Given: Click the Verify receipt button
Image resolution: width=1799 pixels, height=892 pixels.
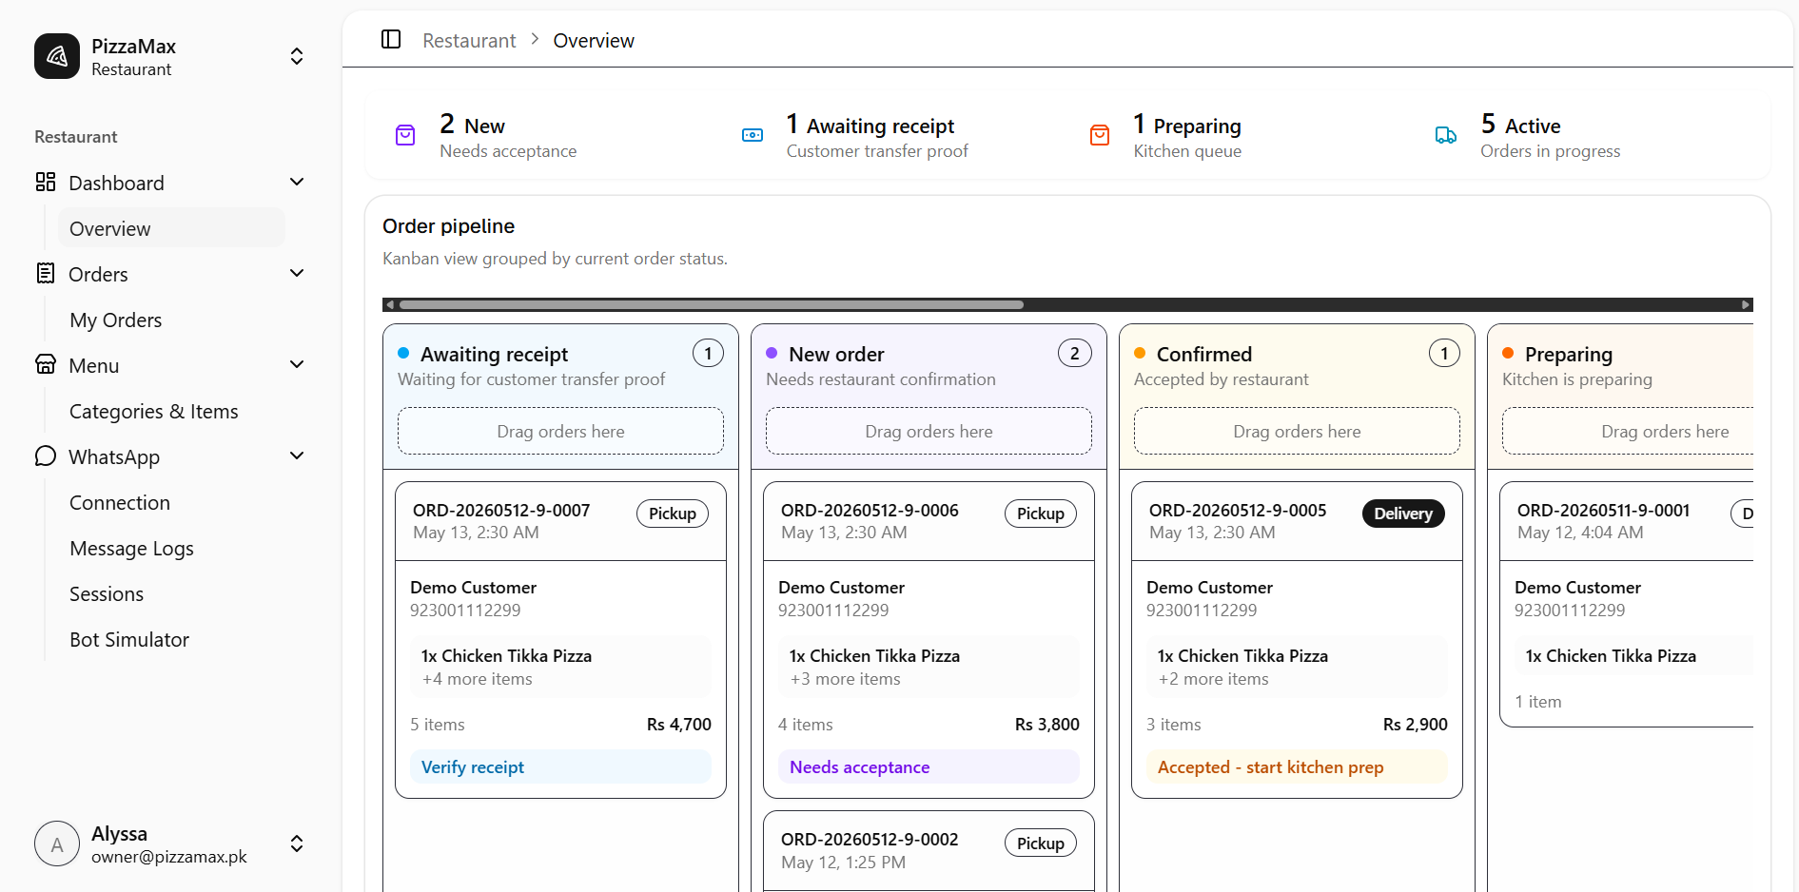Looking at the screenshot, I should point(560,766).
